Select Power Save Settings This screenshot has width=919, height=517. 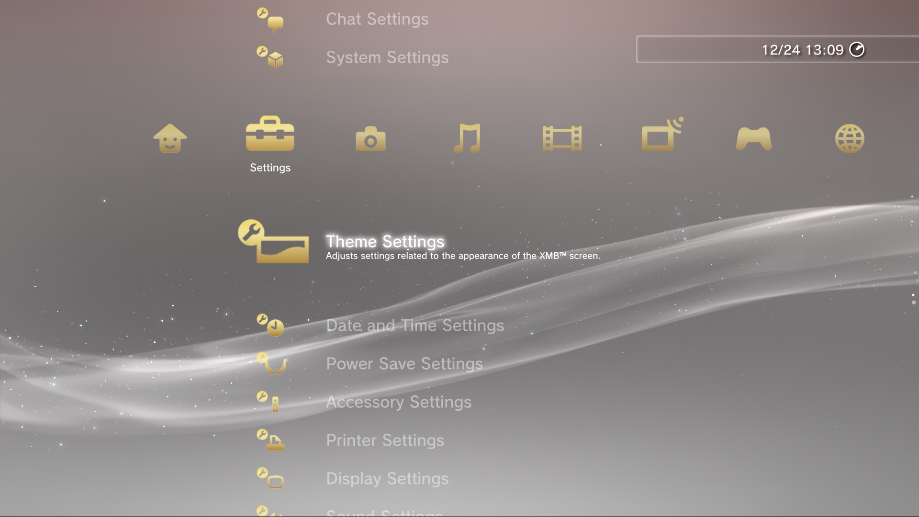(404, 364)
